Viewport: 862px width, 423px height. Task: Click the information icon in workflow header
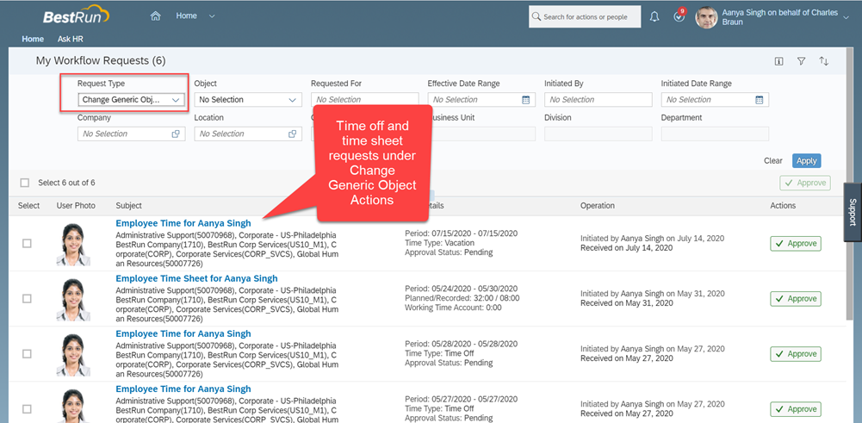tap(778, 61)
